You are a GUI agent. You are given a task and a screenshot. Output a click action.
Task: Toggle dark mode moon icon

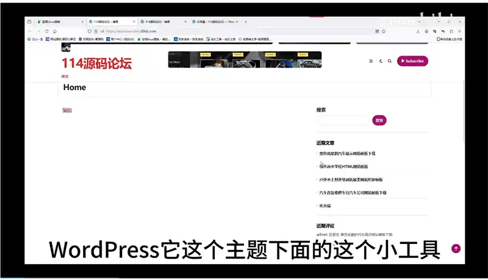(x=381, y=61)
